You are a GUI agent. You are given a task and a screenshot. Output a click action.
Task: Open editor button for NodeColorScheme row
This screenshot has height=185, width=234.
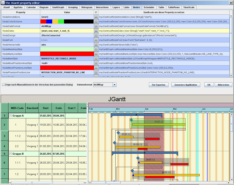tap(96, 22)
